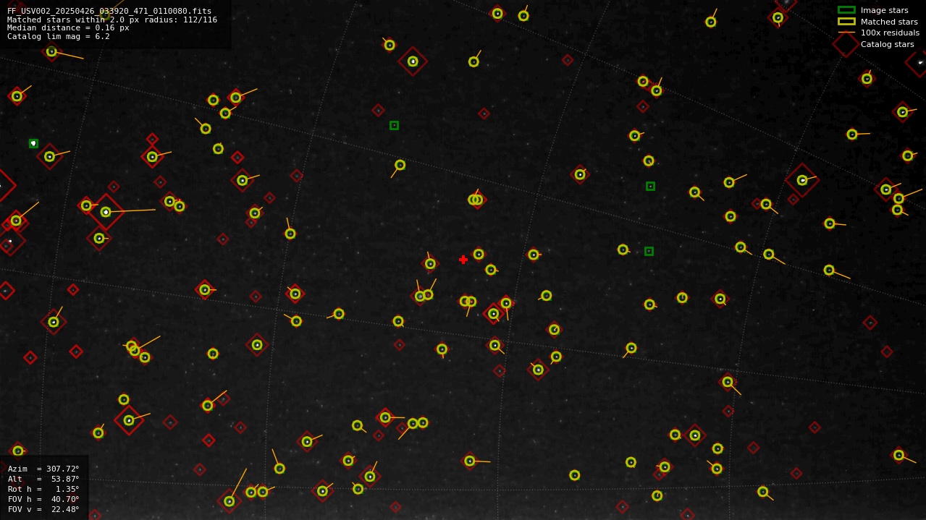
Task: Click the 'Image stars' legend label
Action: coord(884,10)
